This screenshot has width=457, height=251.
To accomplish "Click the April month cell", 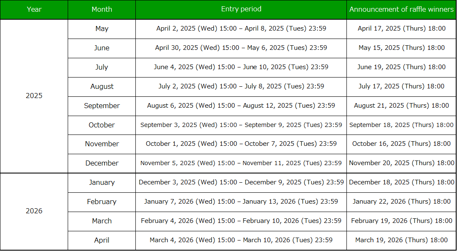I will [102, 240].
